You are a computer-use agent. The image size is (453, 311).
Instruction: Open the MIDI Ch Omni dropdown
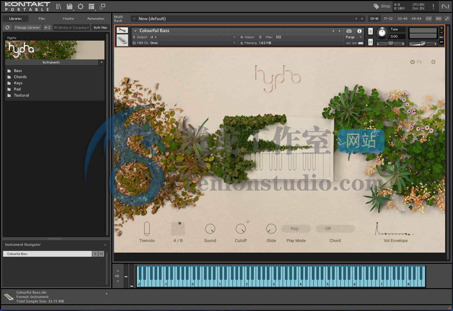[184, 43]
